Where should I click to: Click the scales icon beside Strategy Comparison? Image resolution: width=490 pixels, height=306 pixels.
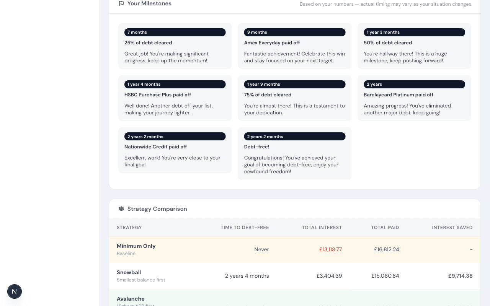click(x=121, y=208)
